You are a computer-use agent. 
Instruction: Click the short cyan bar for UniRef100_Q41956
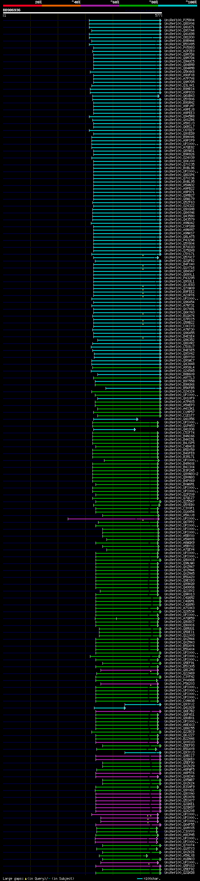coord(116,419)
